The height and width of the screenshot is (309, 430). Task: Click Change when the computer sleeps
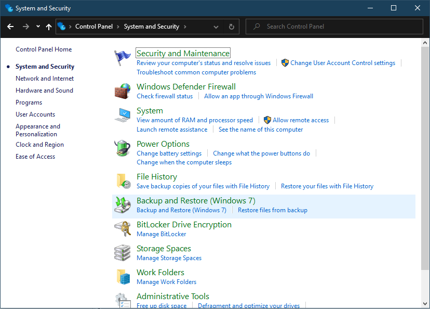[x=184, y=162]
